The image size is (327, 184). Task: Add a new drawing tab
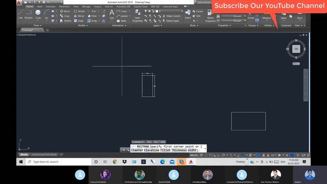pyautogui.click(x=48, y=30)
